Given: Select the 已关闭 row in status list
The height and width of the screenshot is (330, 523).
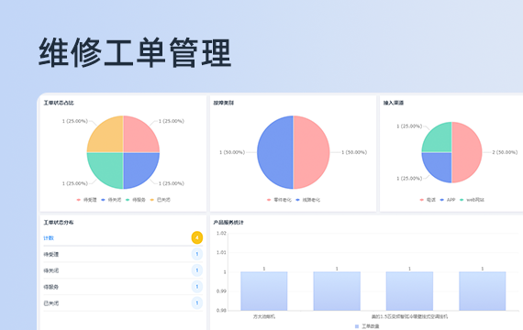Looking at the screenshot, I should click(123, 303).
